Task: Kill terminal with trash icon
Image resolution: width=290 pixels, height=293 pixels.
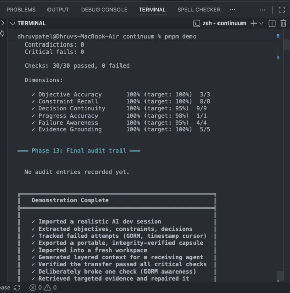Action: [x=283, y=24]
